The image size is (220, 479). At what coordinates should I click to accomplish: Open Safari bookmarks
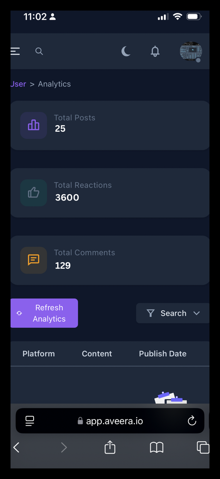coord(157,448)
